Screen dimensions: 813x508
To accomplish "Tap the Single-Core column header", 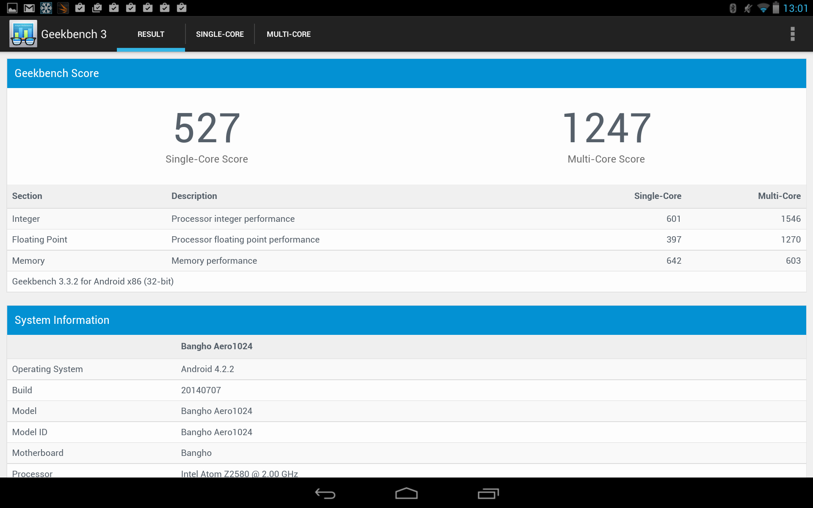I will 658,196.
